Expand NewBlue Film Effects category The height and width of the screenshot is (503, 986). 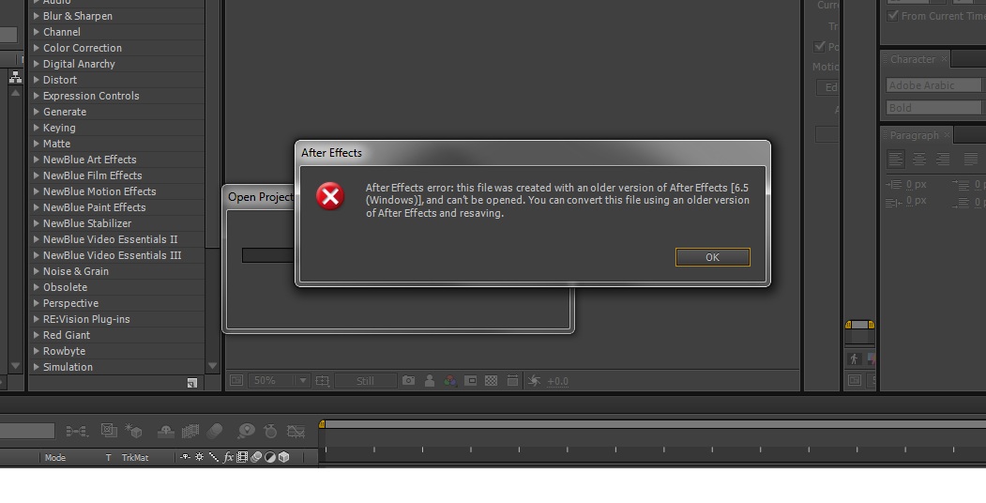(x=37, y=175)
